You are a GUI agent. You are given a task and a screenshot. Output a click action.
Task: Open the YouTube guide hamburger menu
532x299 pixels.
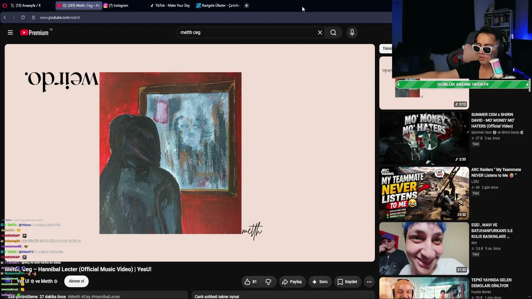[10, 32]
